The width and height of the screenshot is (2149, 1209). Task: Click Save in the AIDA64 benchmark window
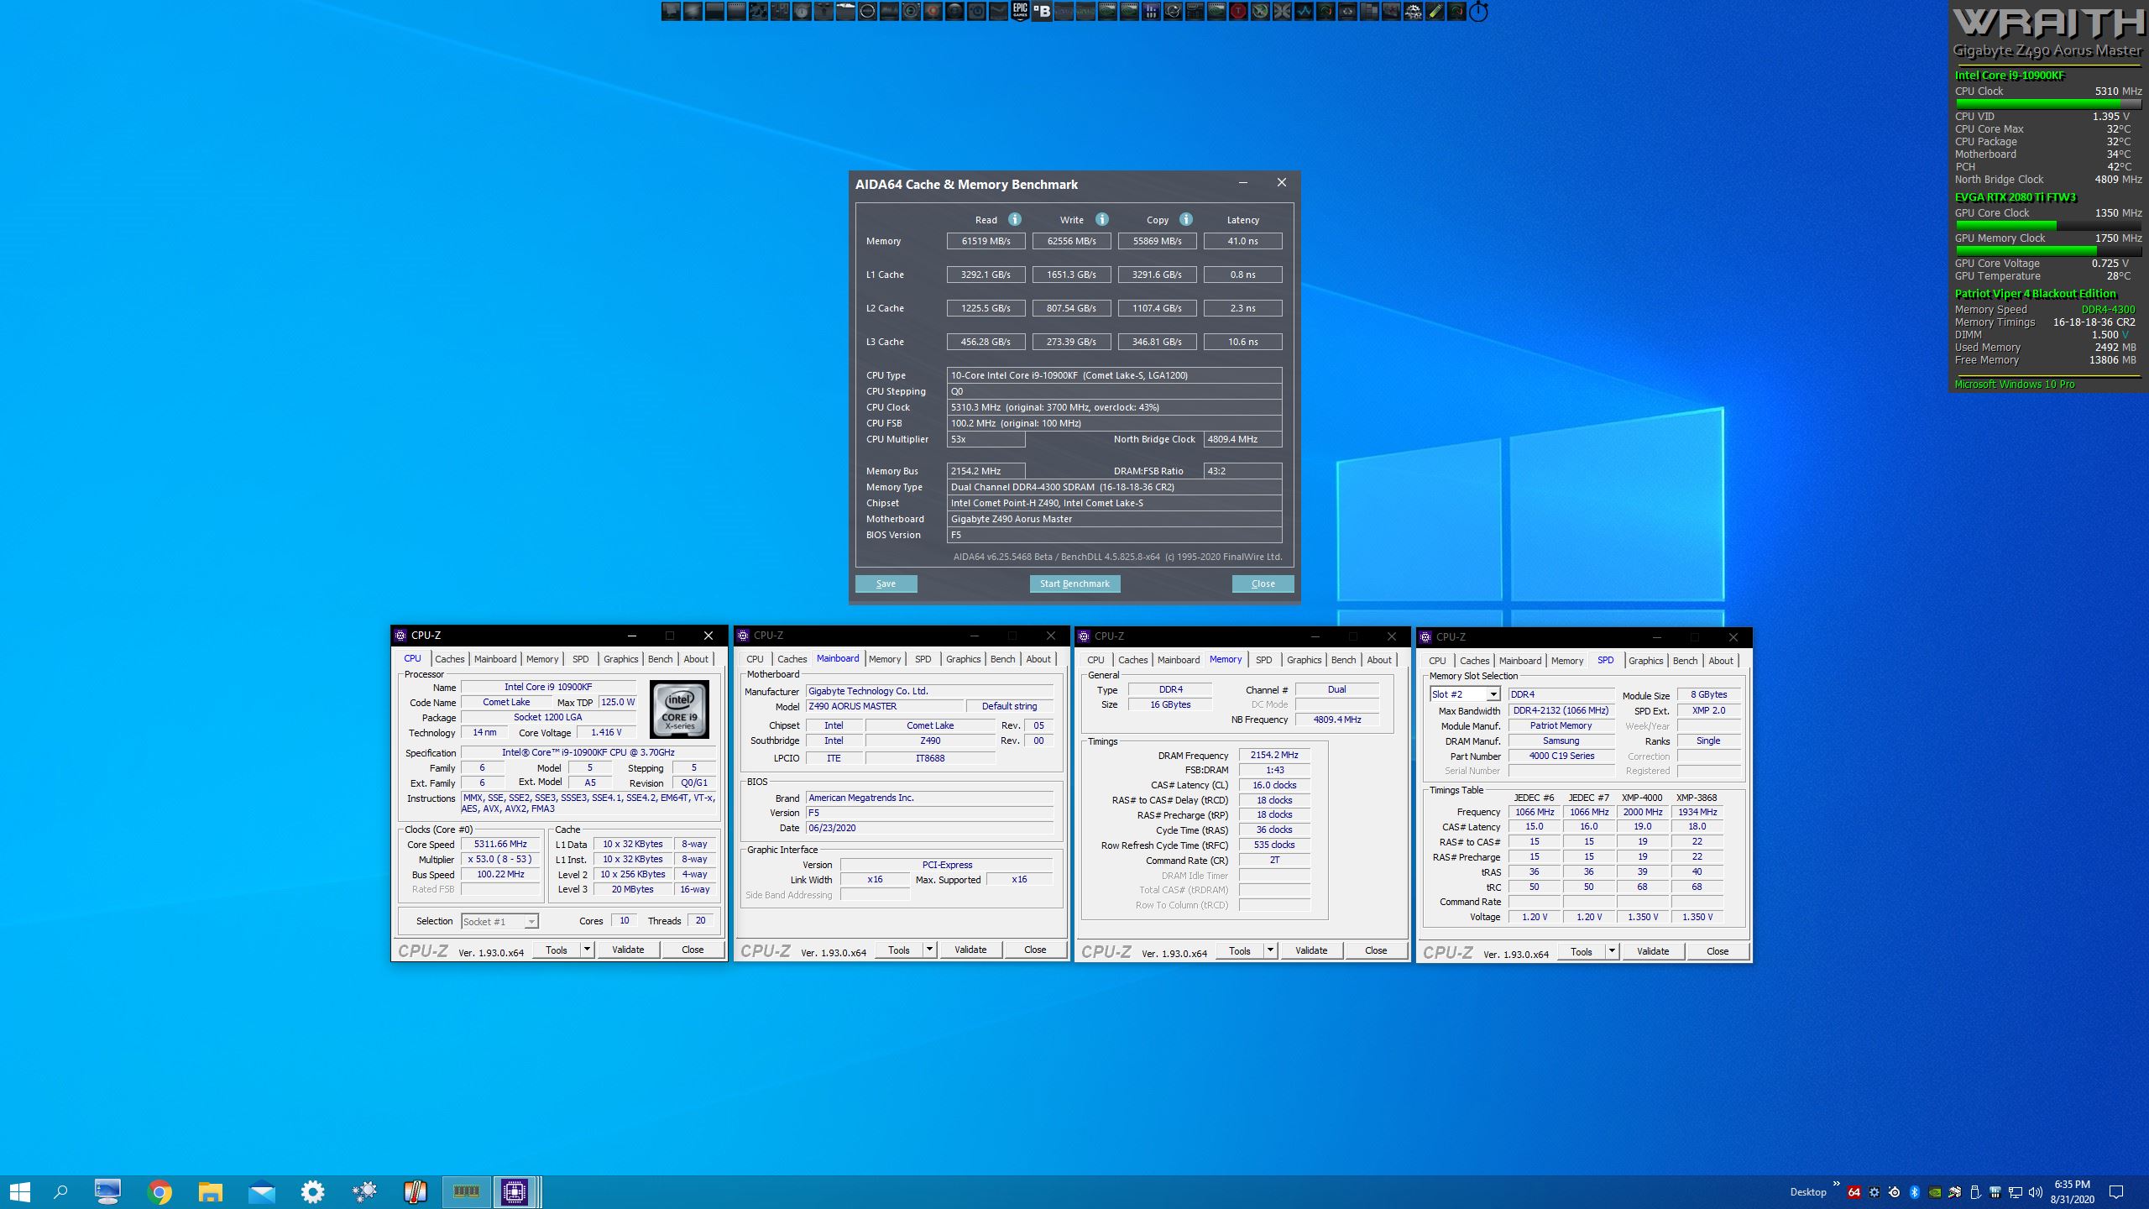pos(886,584)
